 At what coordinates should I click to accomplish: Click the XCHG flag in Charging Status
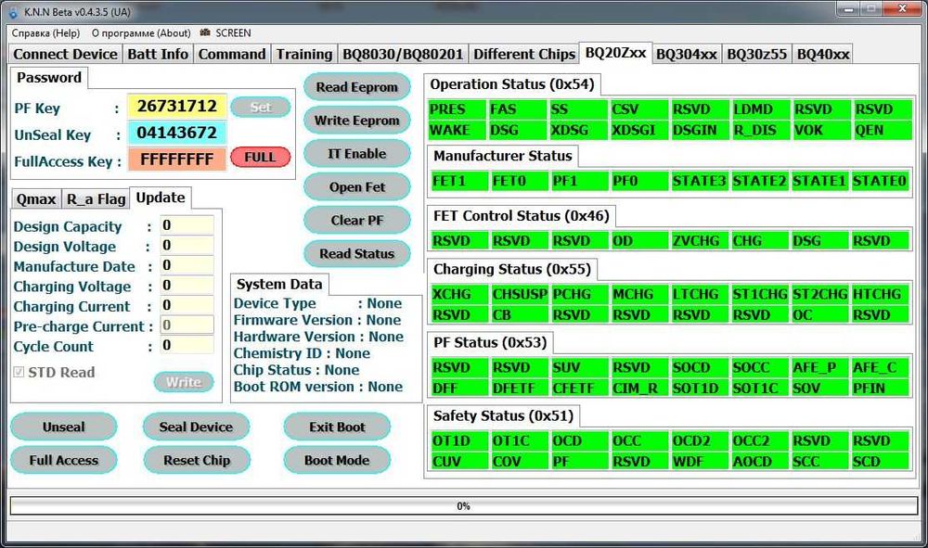(460, 294)
